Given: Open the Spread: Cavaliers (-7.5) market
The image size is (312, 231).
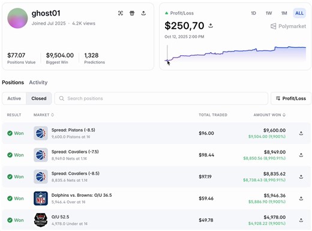Looking at the screenshot, I should coord(75,152).
